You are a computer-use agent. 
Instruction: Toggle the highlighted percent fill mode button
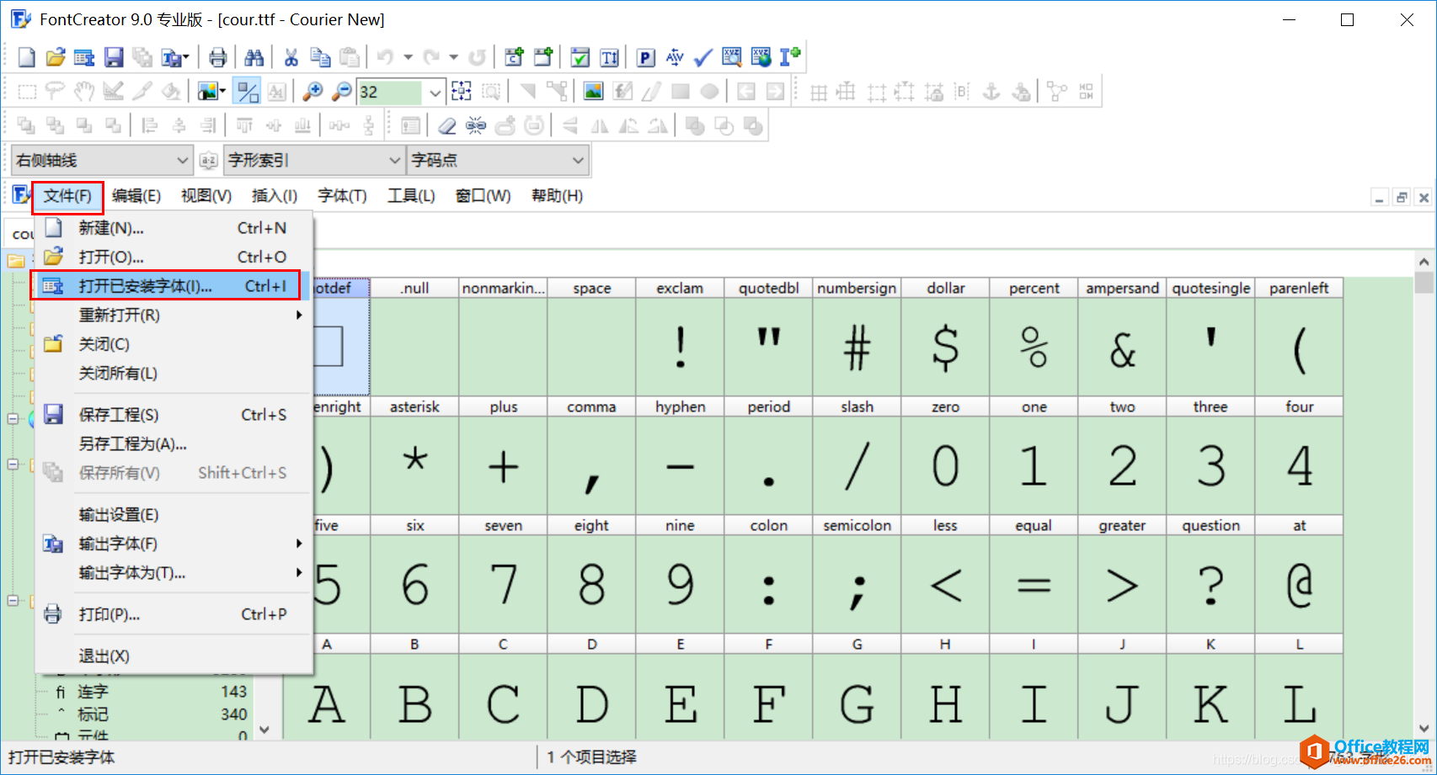[248, 92]
